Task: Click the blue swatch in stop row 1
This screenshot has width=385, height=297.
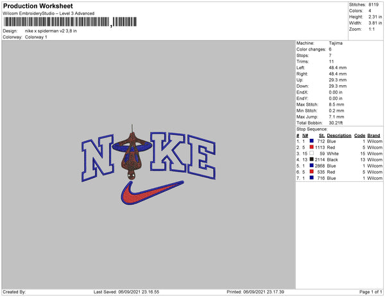Action: pos(312,141)
